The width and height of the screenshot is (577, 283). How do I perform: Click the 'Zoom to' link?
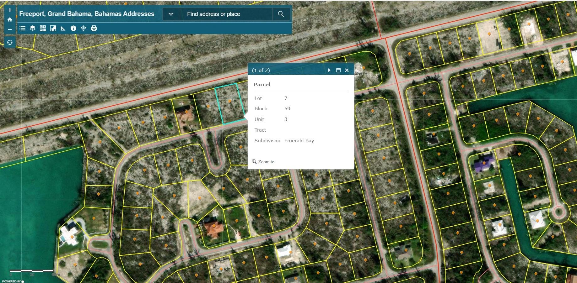266,162
